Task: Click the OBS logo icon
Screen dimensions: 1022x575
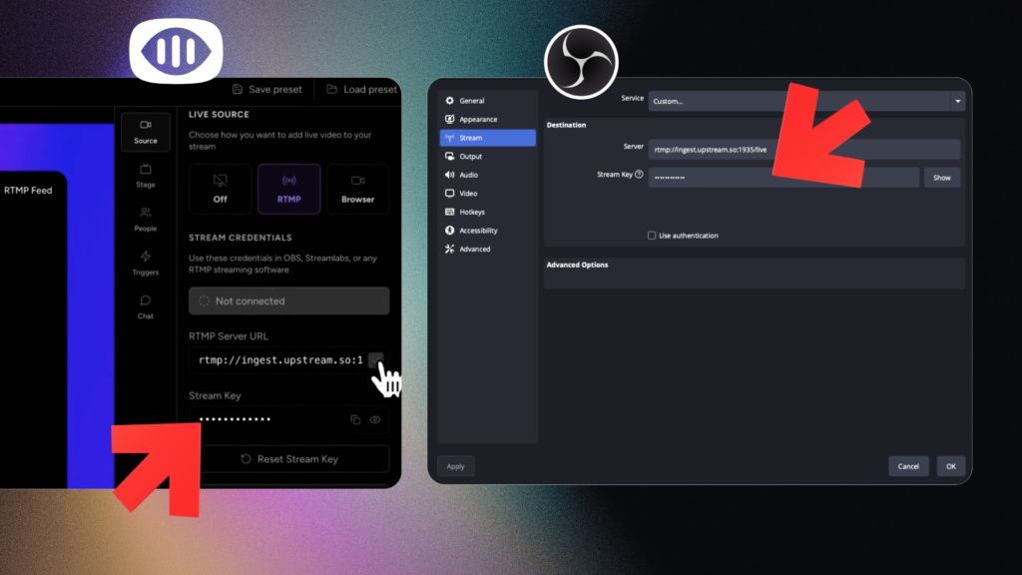Action: coord(581,62)
